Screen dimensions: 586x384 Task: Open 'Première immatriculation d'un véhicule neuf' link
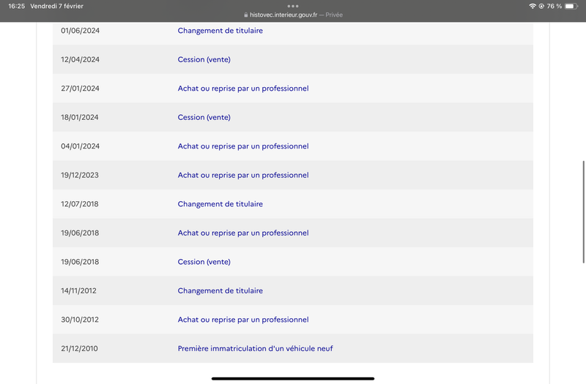point(255,349)
